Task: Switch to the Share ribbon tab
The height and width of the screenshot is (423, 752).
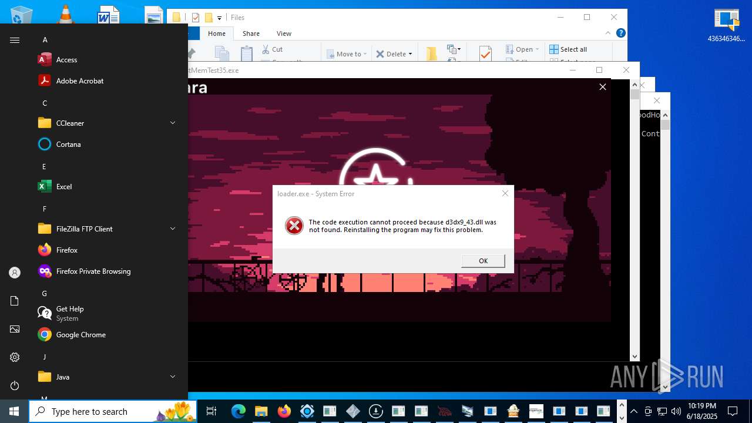Action: (x=251, y=33)
